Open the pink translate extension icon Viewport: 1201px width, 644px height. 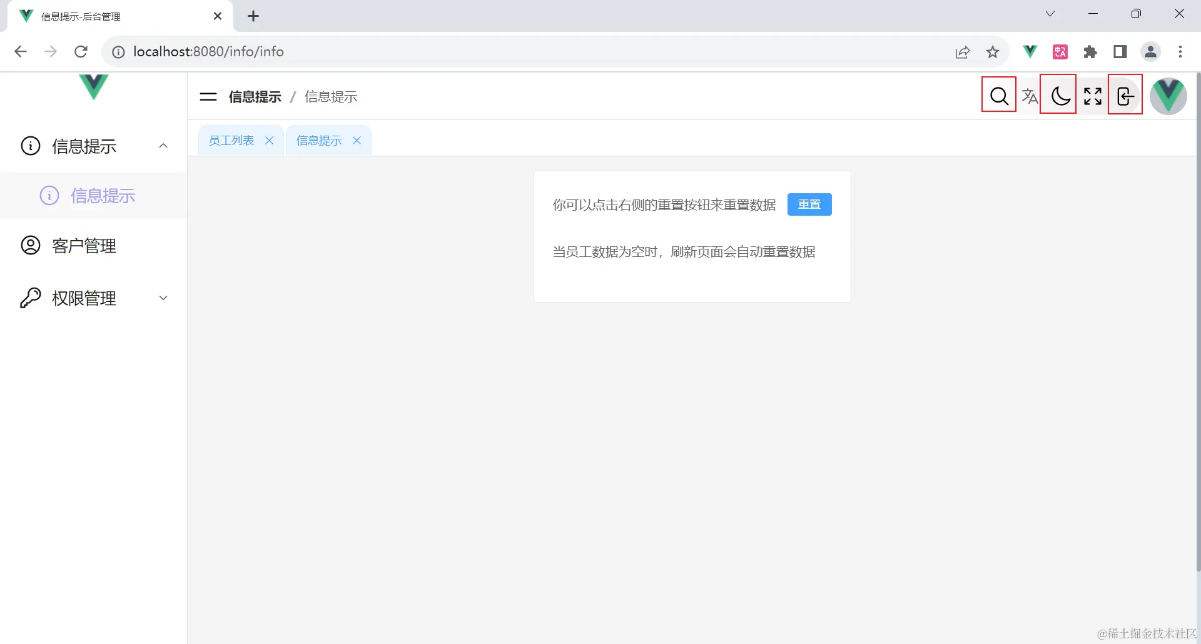click(1060, 52)
